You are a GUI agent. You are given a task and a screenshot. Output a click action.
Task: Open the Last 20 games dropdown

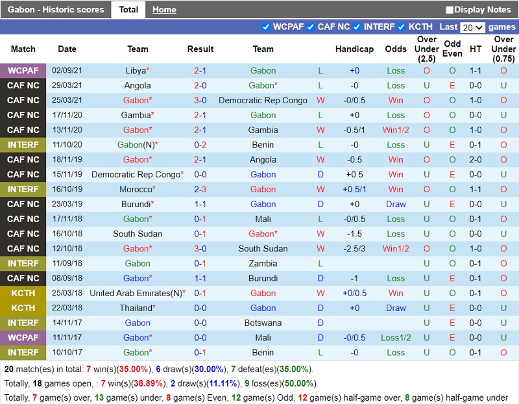[x=472, y=27]
